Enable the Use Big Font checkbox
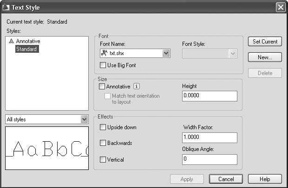 pos(103,66)
